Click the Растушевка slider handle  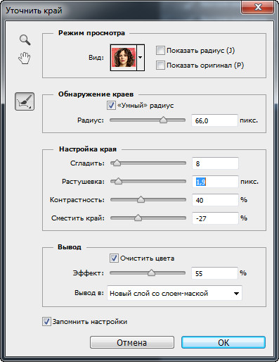(x=119, y=181)
